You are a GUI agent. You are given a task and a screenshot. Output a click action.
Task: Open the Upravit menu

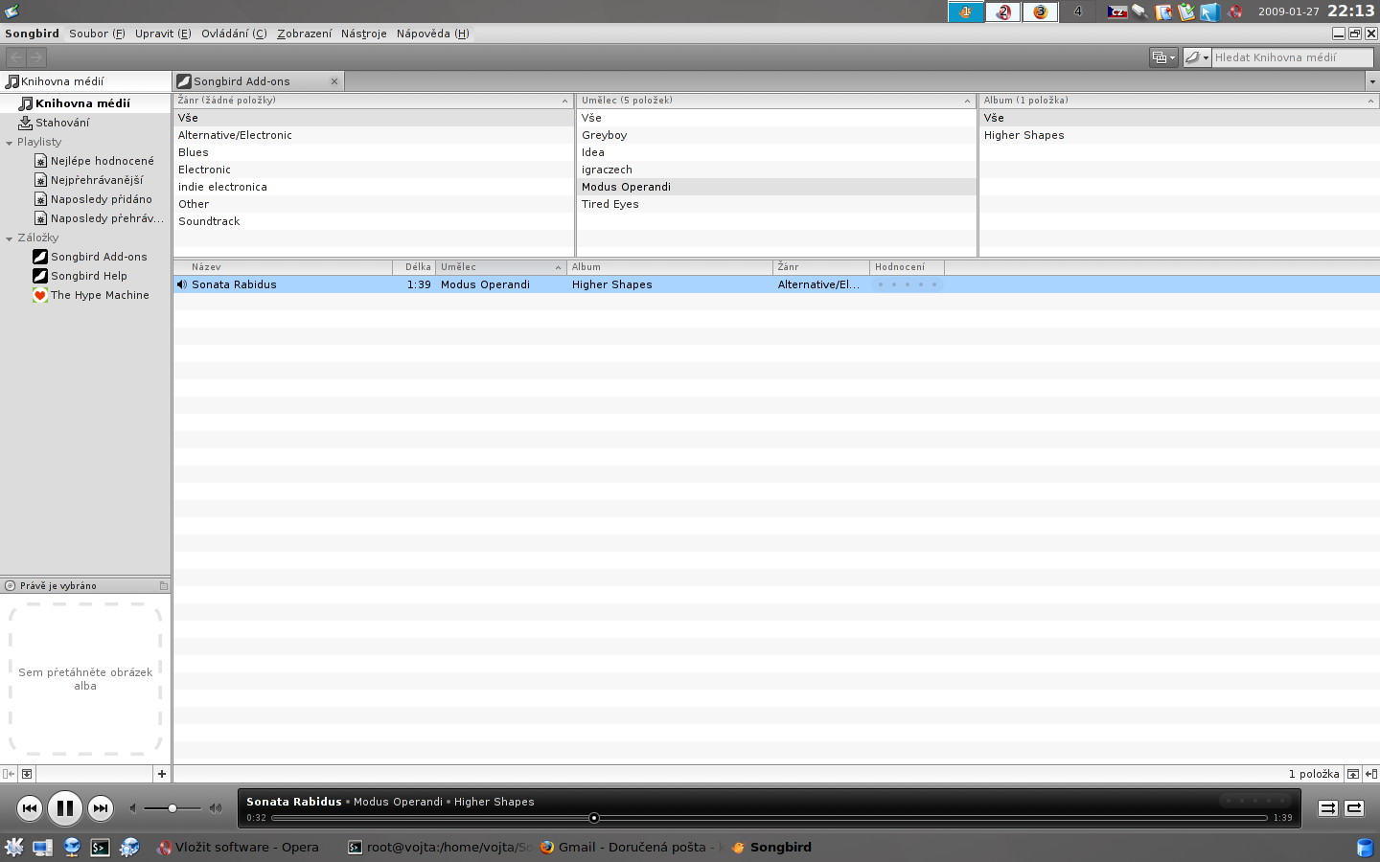[163, 34]
